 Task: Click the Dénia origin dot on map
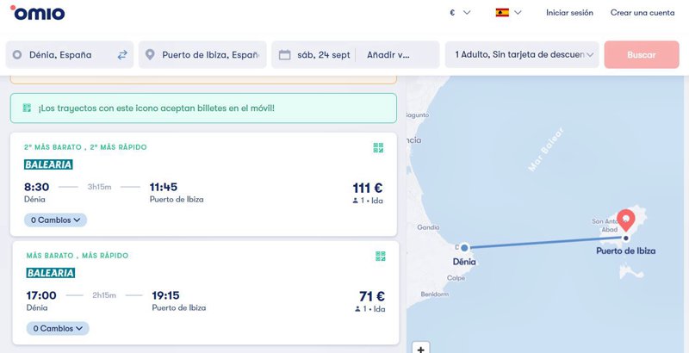click(x=463, y=247)
